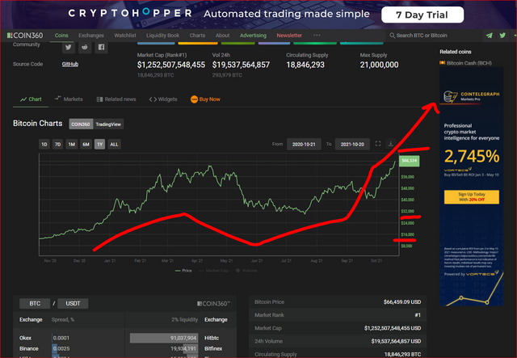Open the Exchanges menu item
This screenshot has width=517, height=358.
(x=91, y=36)
